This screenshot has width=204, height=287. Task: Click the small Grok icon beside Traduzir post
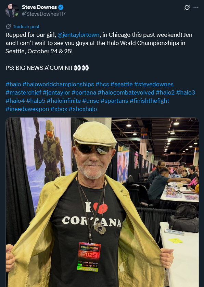pyautogui.click(x=9, y=26)
